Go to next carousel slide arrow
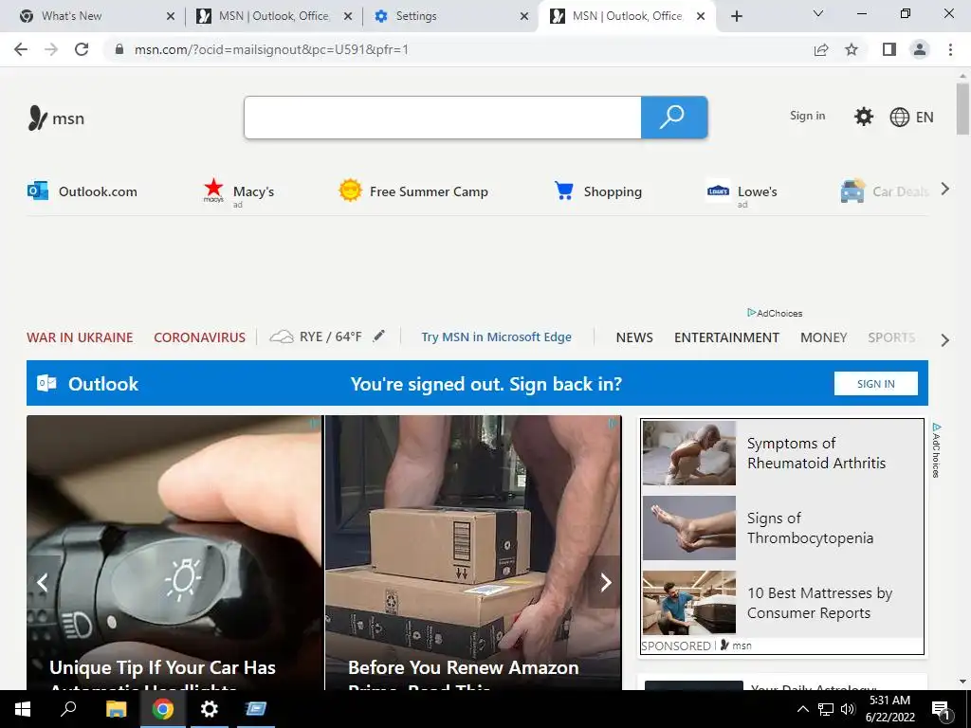Image resolution: width=971 pixels, height=728 pixels. coord(606,582)
